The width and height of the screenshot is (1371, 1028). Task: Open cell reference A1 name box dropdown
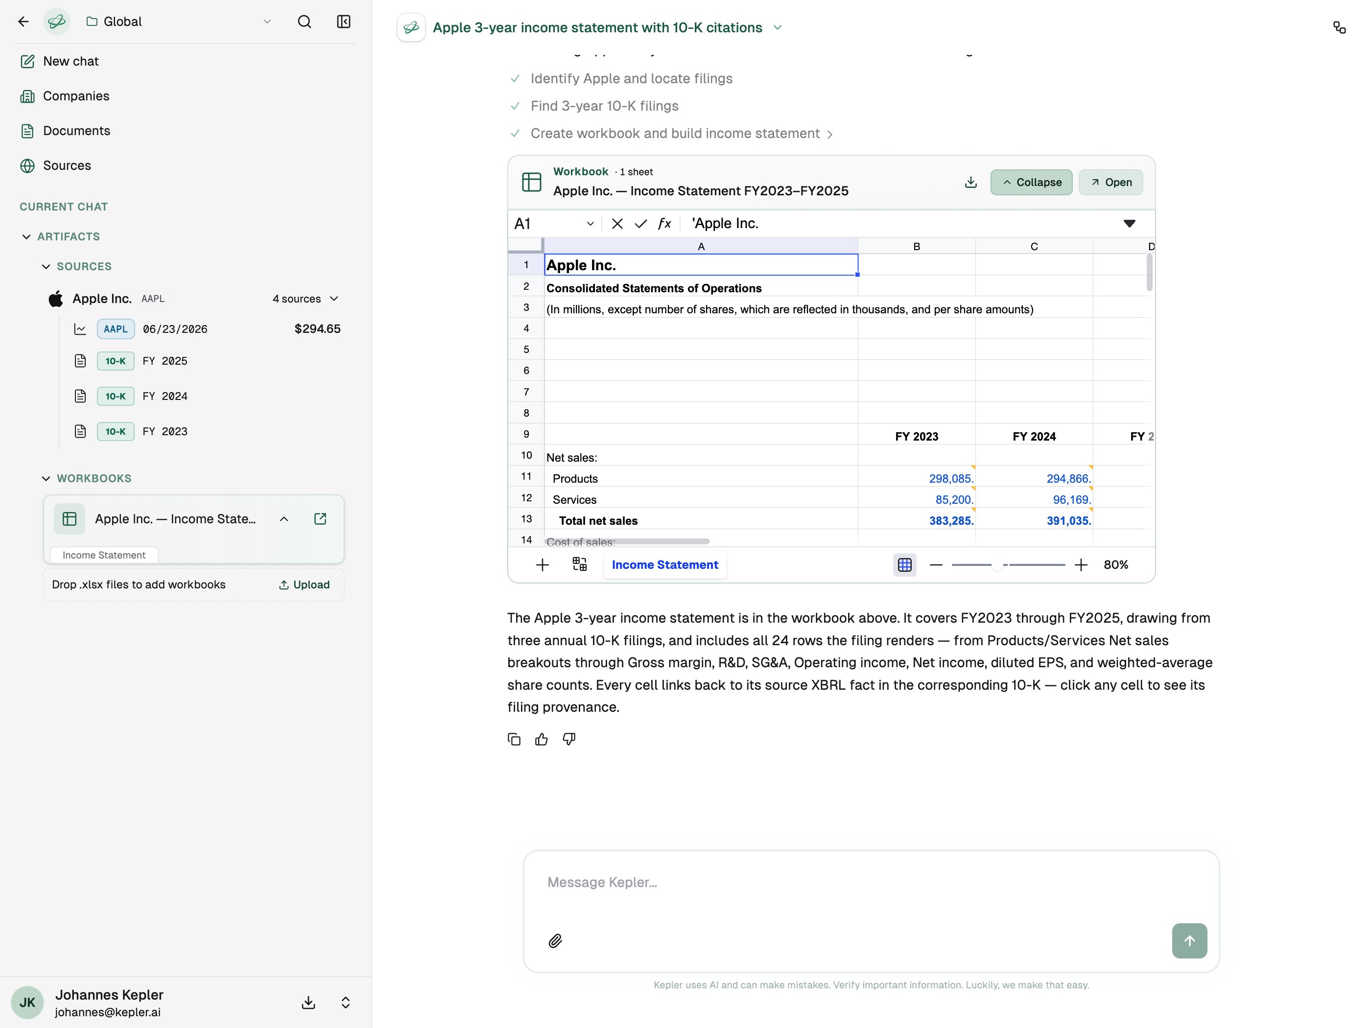coord(590,224)
